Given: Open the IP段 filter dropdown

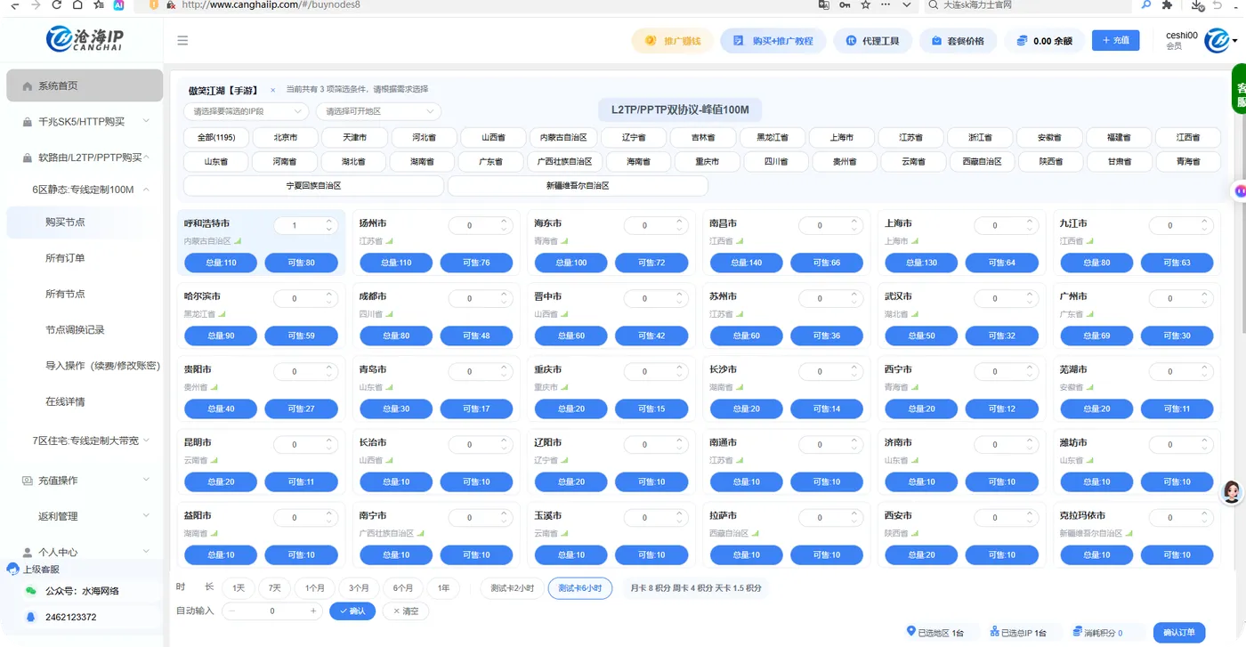Looking at the screenshot, I should tap(246, 111).
